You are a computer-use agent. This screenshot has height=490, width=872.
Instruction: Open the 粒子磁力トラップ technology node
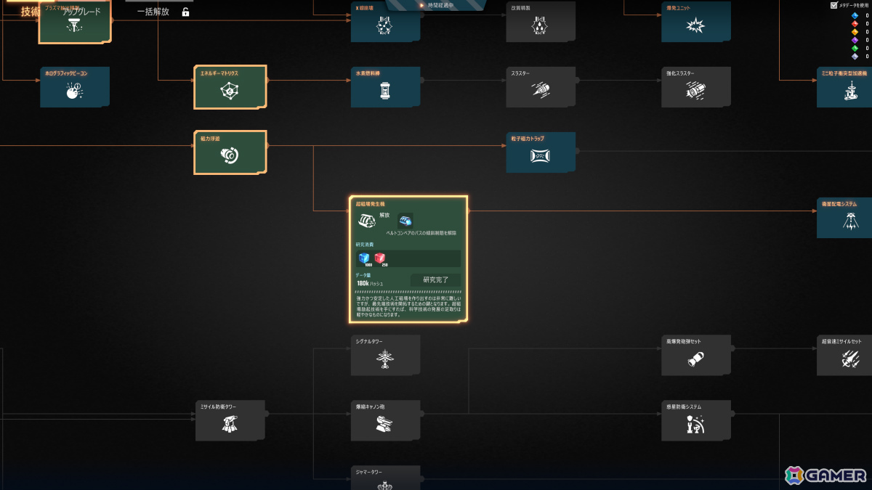pyautogui.click(x=541, y=152)
